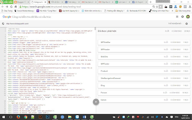Switch to the Lịch Làm Việc sheets tab
The height and width of the screenshot is (120, 192).
[x=123, y=2]
